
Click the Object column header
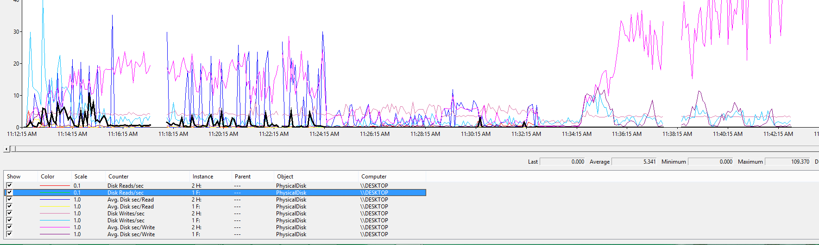tap(285, 177)
